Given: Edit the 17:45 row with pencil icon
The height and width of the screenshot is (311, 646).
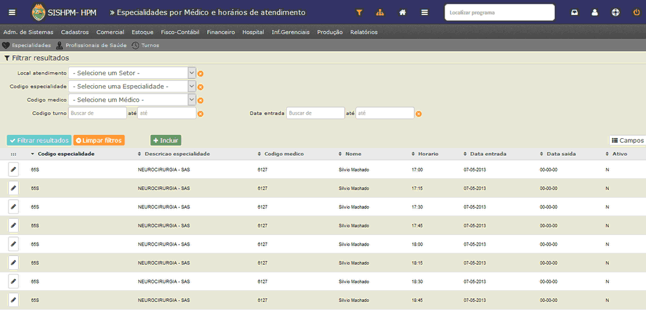Looking at the screenshot, I should 13,225.
